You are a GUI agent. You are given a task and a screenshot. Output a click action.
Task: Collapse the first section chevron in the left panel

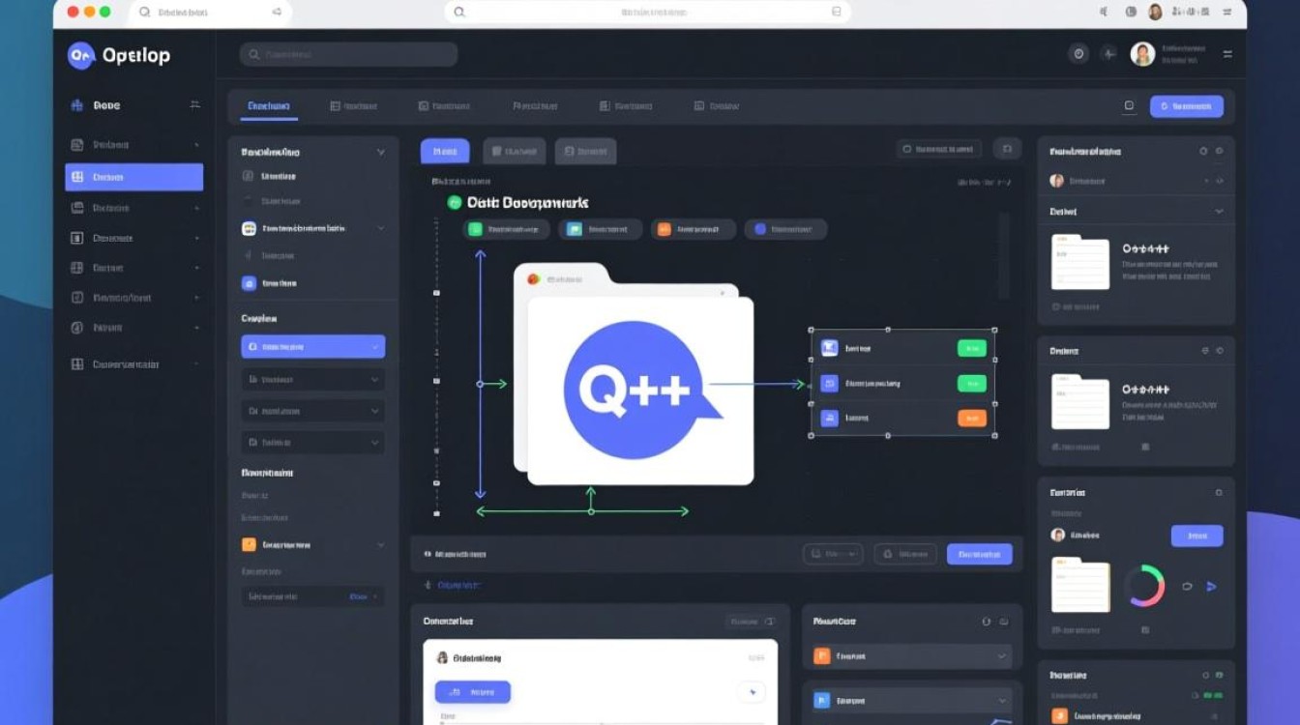point(380,153)
